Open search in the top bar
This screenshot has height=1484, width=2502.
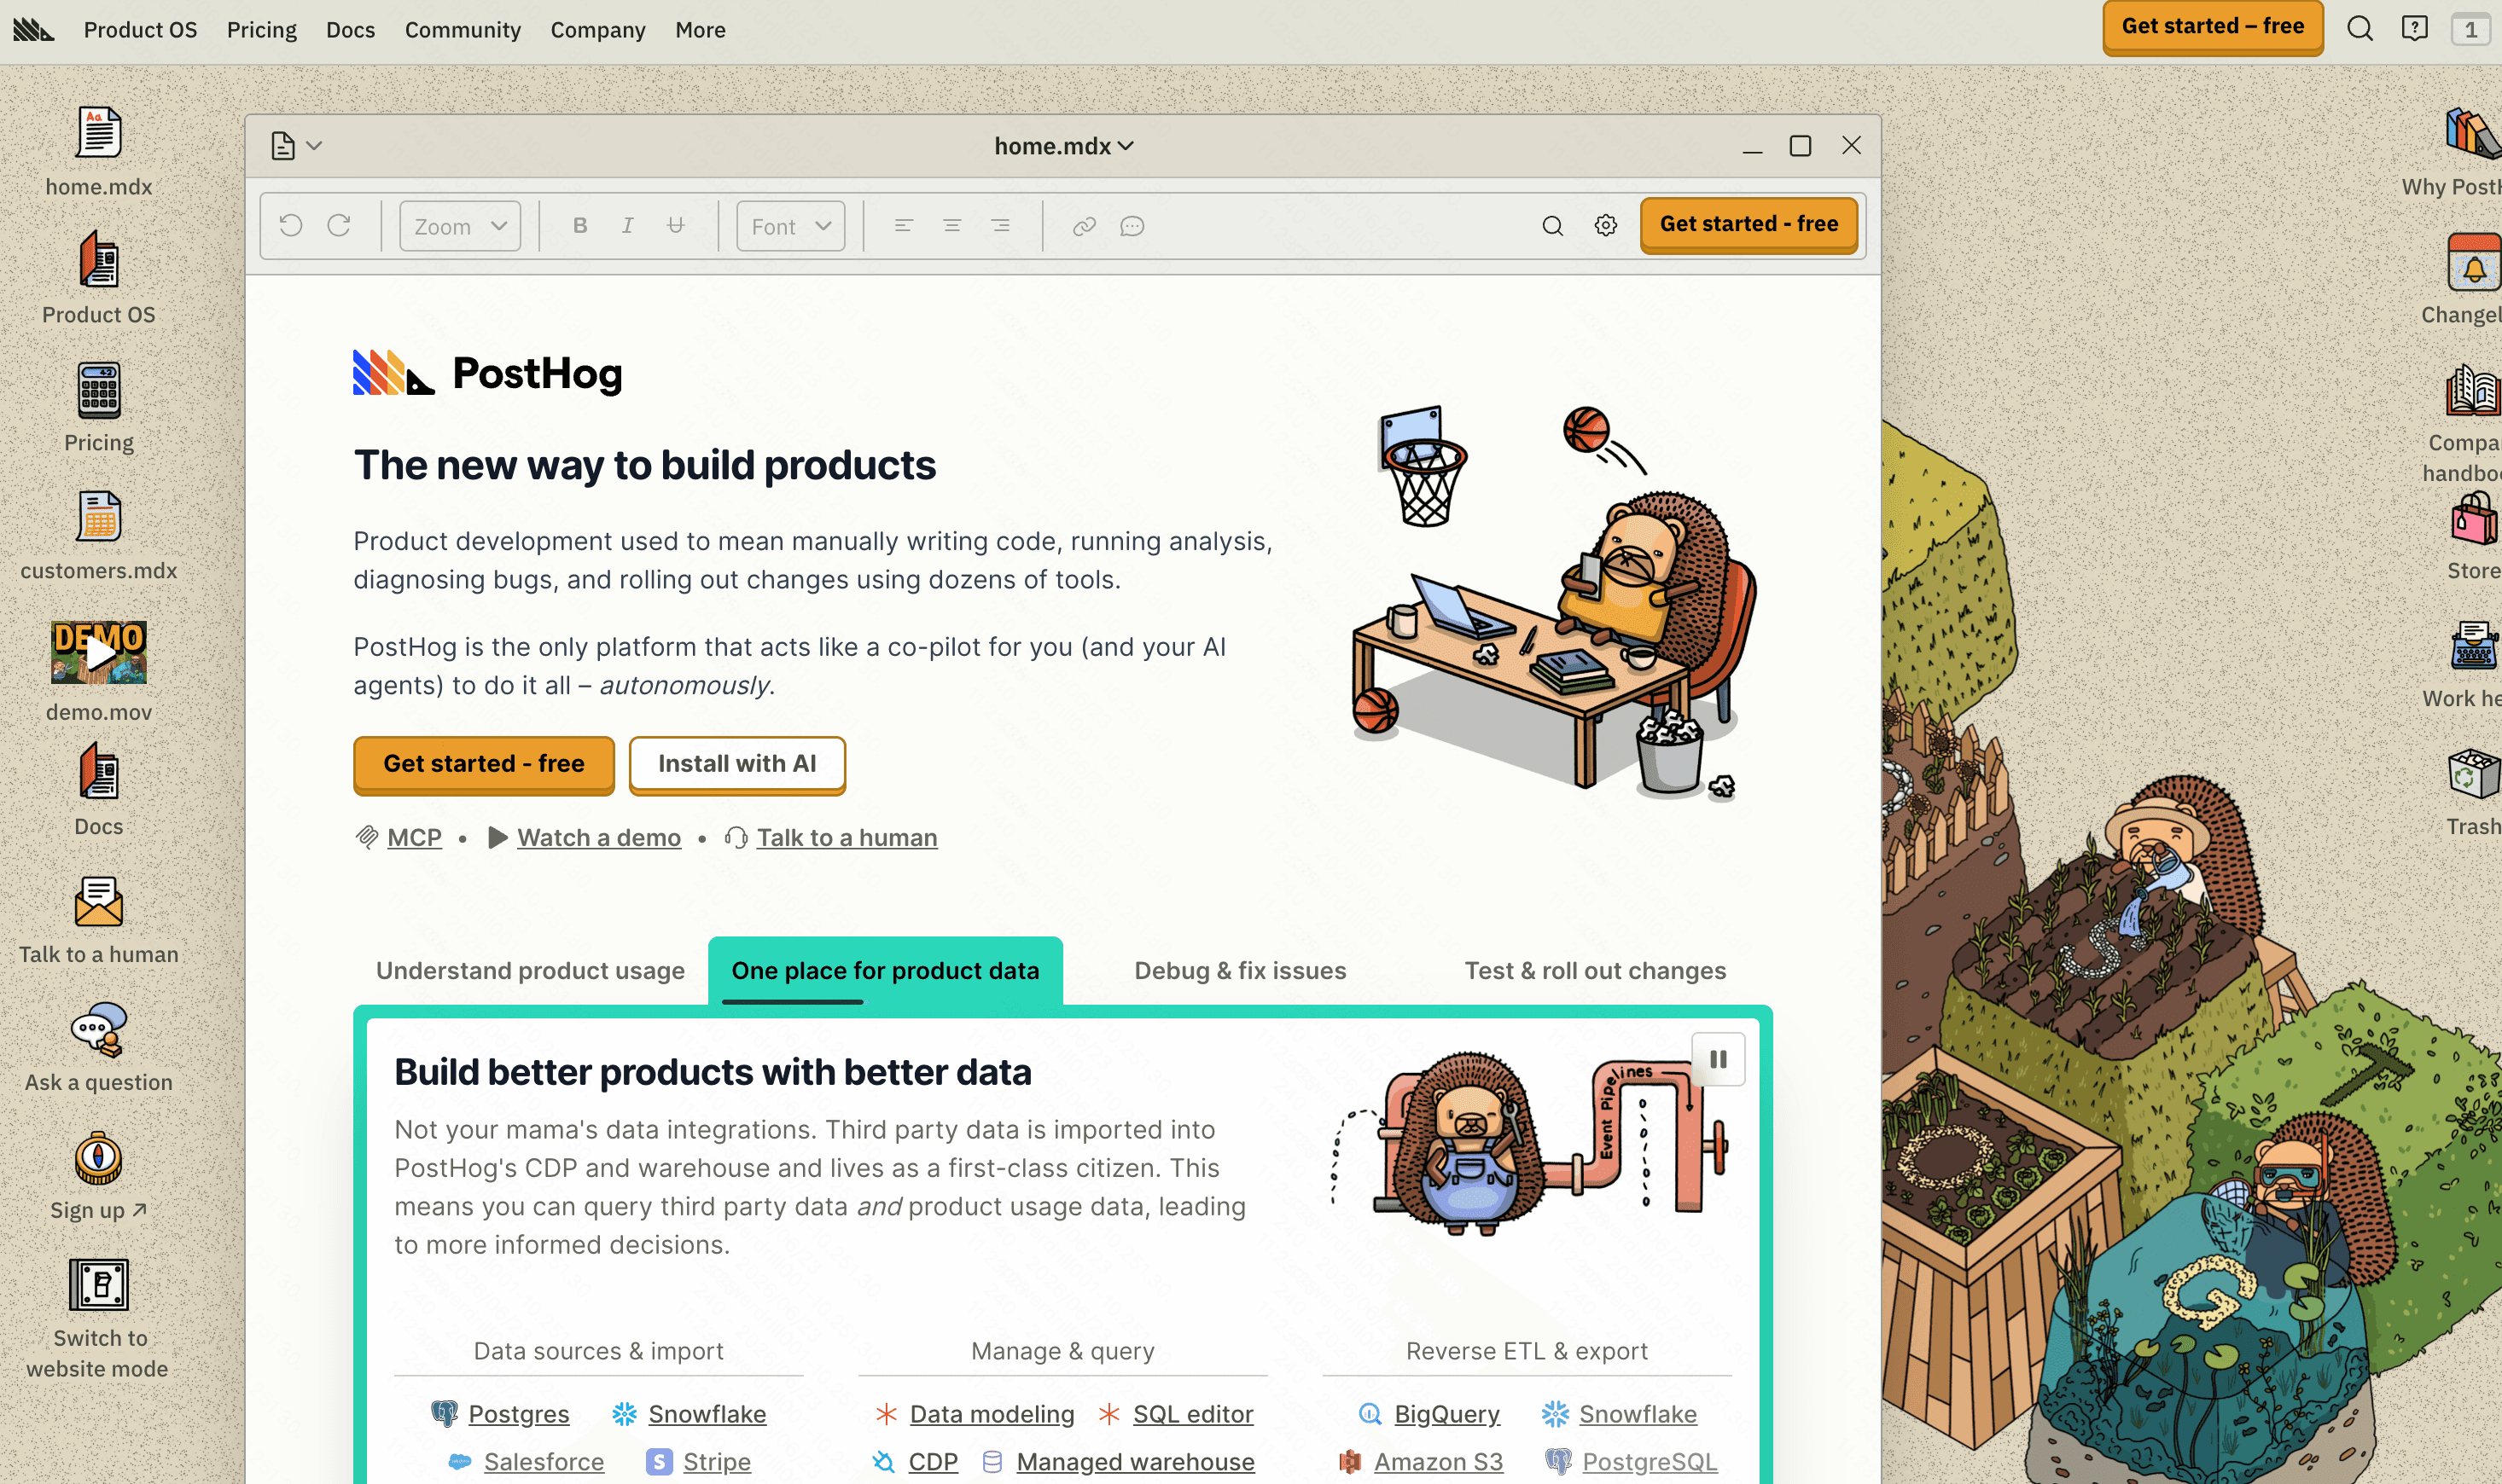2360,29
